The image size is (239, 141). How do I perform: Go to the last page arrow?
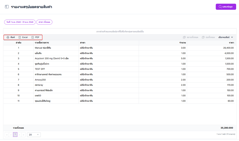(x=23, y=135)
